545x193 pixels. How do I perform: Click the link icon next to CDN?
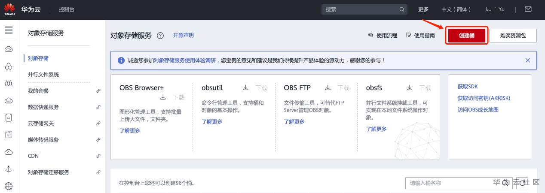(98, 156)
